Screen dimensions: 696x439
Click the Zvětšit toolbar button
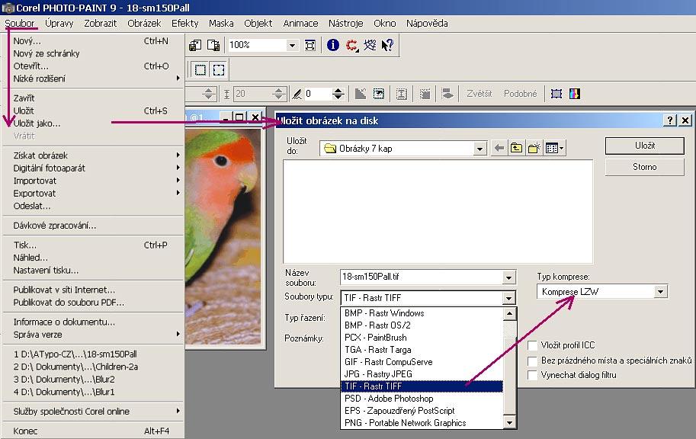[x=480, y=94]
